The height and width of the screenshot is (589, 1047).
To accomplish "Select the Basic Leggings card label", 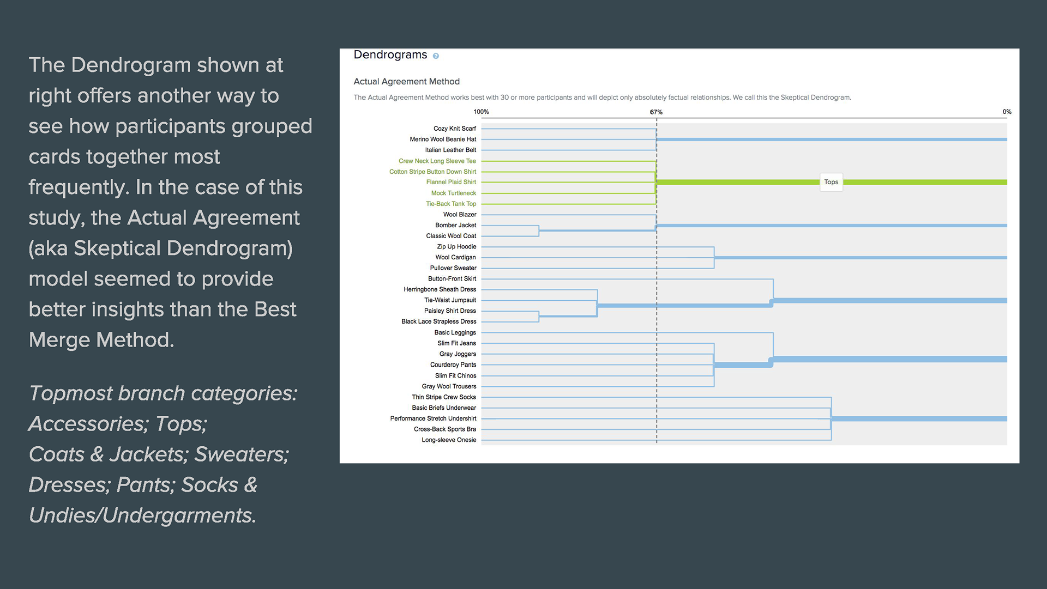I will click(x=455, y=332).
